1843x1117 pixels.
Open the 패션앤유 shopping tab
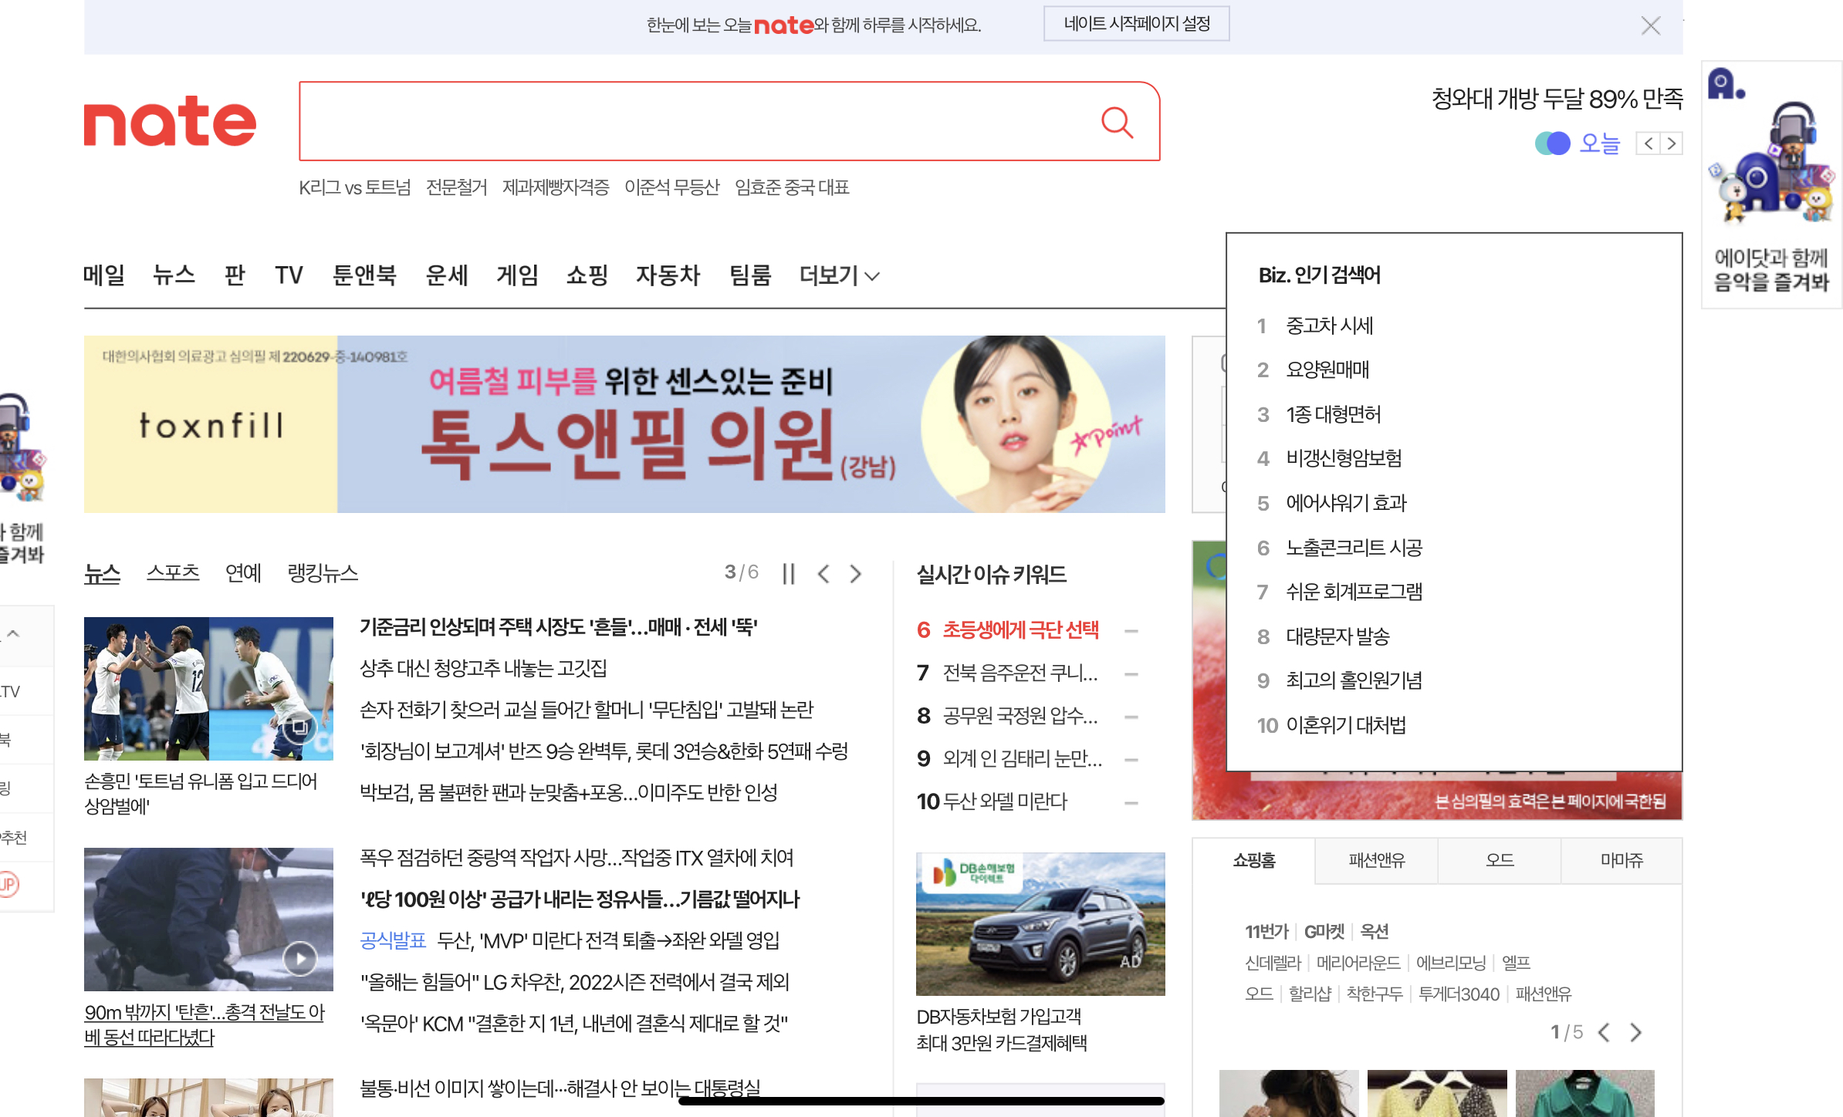coord(1376,860)
